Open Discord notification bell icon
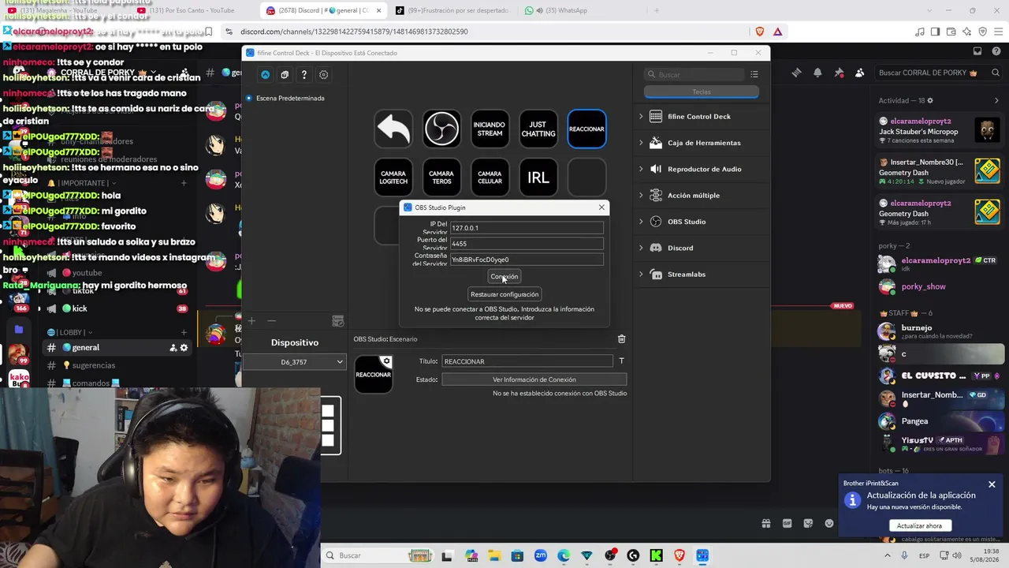Screen dimensions: 1009x568 point(817,73)
